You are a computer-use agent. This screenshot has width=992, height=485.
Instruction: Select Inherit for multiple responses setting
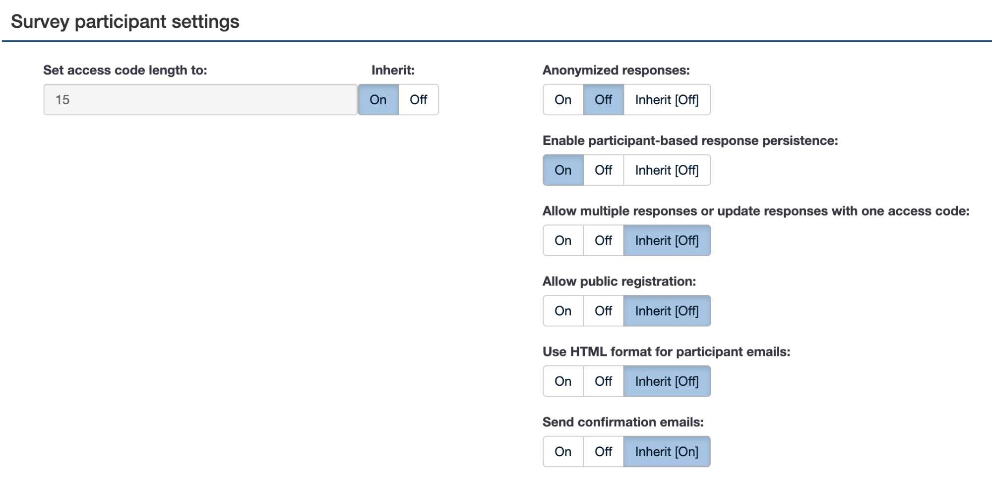[667, 241]
